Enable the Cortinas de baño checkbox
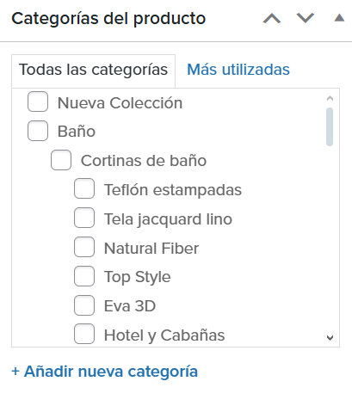This screenshot has width=352, height=406. point(61,160)
